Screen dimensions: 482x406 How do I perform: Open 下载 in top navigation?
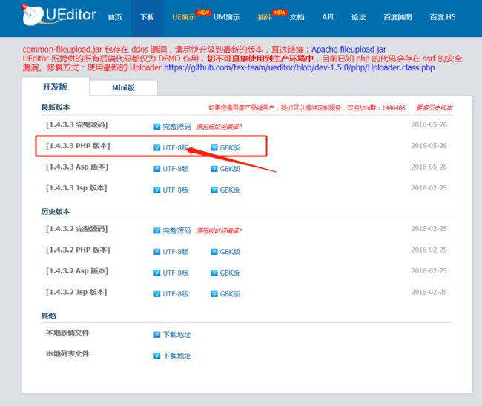(x=147, y=17)
